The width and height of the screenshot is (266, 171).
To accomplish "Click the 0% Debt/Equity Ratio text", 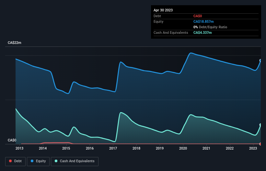I will 210,27.
